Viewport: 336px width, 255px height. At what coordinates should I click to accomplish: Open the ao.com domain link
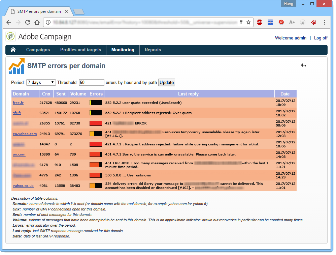[x=19, y=154]
